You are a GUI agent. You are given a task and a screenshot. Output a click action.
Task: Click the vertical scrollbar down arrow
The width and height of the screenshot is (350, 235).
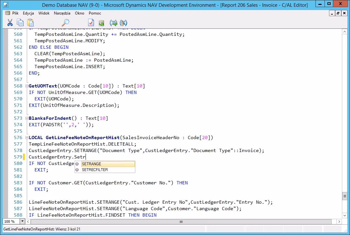(x=345, y=216)
